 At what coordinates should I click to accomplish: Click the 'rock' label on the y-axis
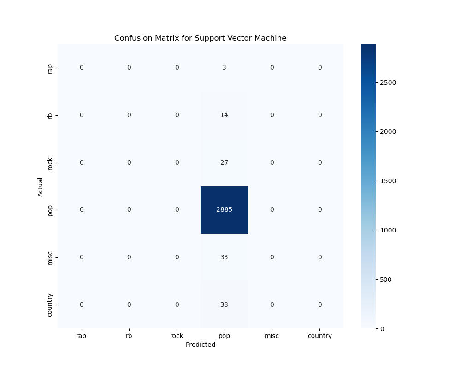point(50,163)
